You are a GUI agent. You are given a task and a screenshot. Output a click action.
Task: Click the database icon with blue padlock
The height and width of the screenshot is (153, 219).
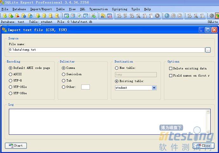tap(30, 16)
